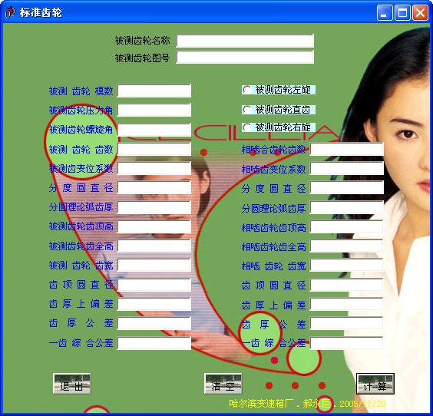
Task: Click the 被测齿变位系数 input box
Action: pyautogui.click(x=154, y=169)
